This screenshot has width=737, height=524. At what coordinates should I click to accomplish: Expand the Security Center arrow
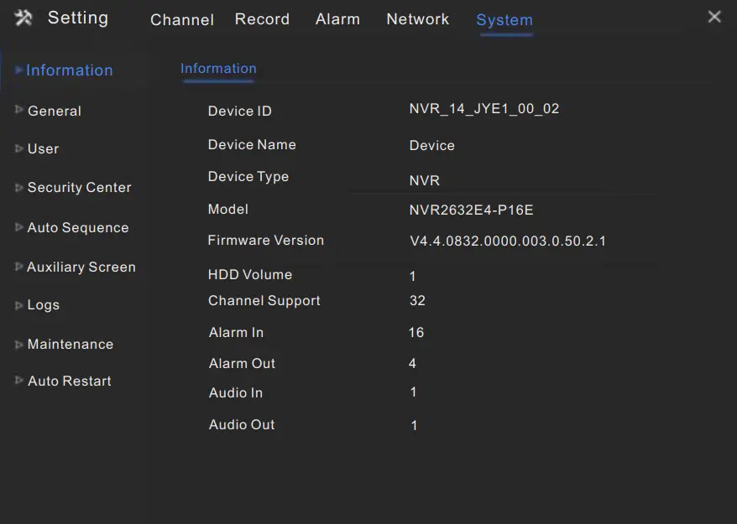[x=18, y=188]
